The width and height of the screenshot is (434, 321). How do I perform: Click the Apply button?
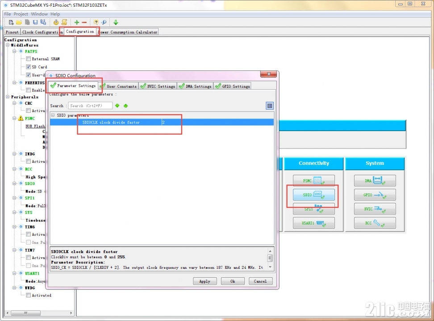205,281
